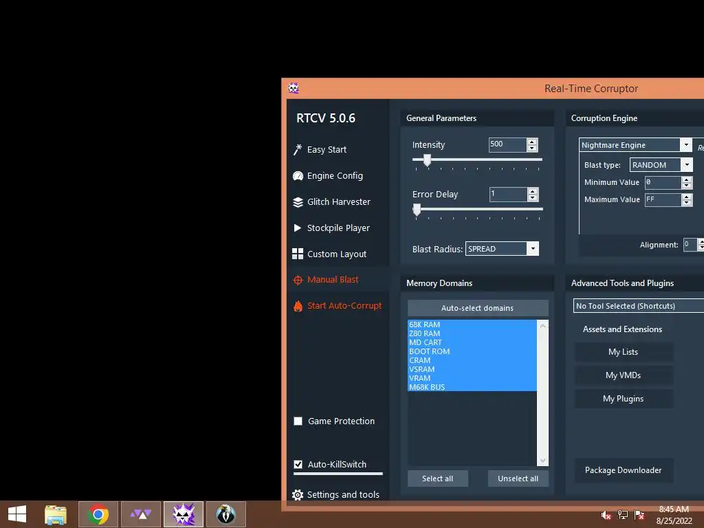Viewport: 704px width, 528px height.
Task: Open File Explorer from the taskbar
Action: pos(56,514)
